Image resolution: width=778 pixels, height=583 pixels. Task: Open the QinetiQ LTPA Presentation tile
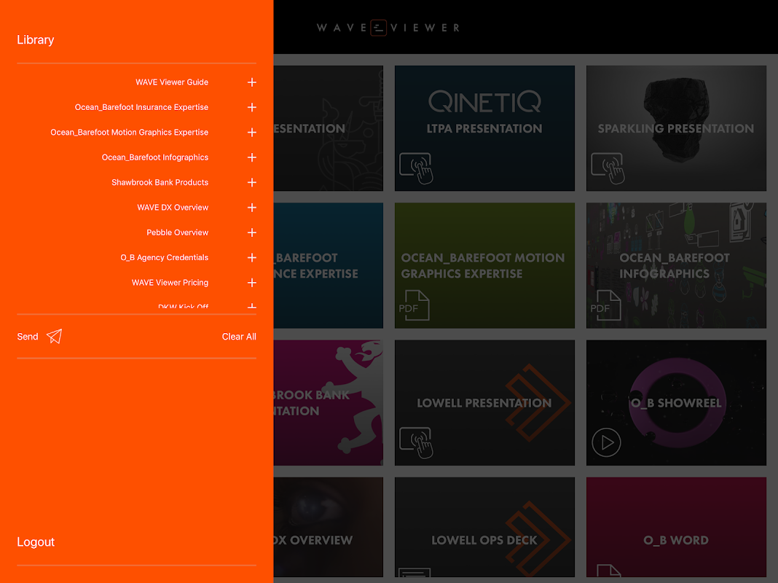click(x=484, y=128)
